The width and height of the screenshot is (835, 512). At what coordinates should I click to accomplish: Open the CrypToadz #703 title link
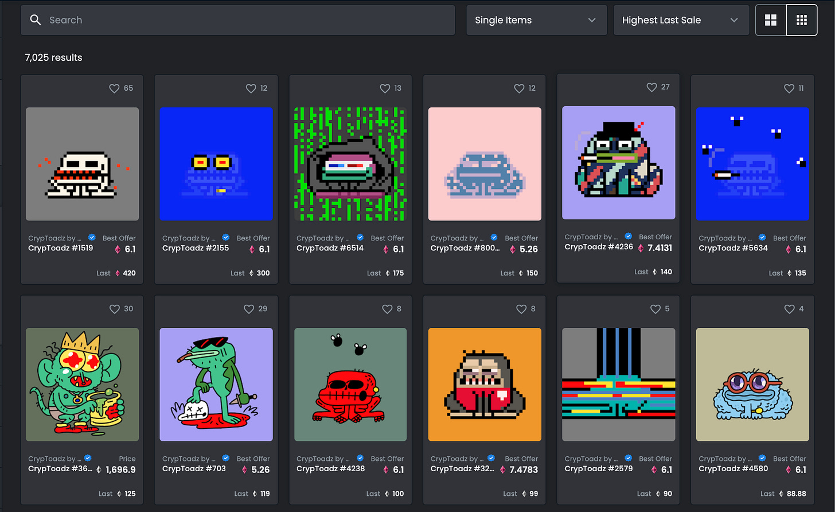[x=194, y=468]
